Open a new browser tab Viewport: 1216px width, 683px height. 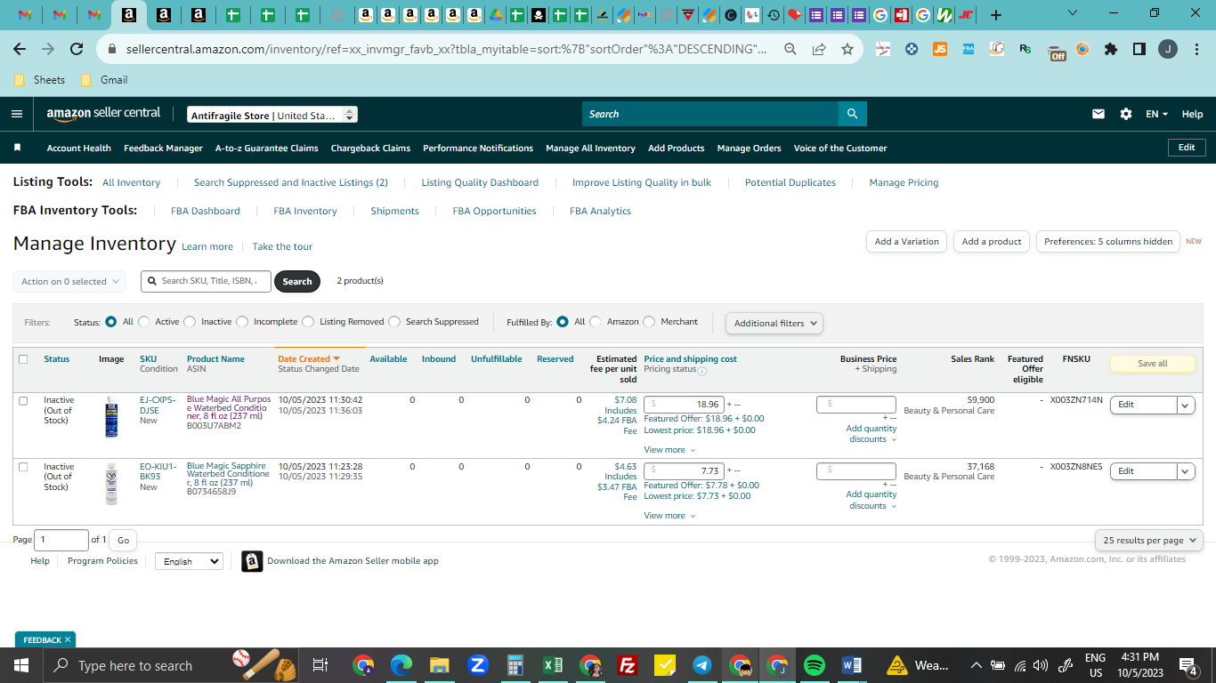(996, 15)
